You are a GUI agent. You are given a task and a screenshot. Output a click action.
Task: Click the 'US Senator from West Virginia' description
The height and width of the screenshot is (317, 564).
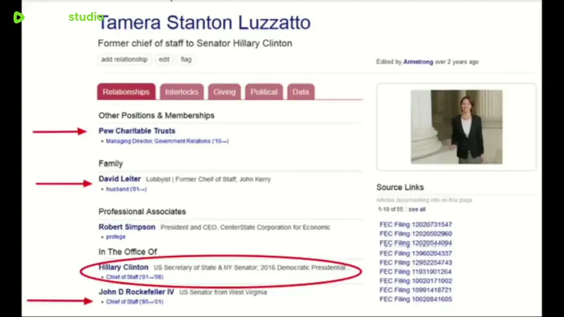pos(223,292)
